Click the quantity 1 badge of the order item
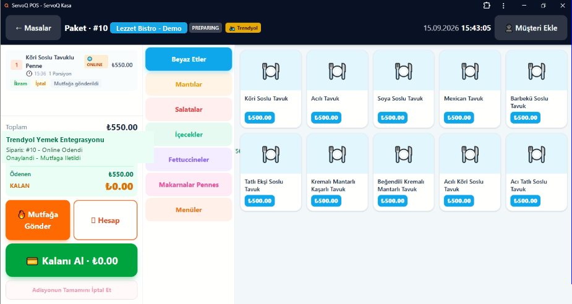Screen dimensions: 572x304 tap(17, 65)
